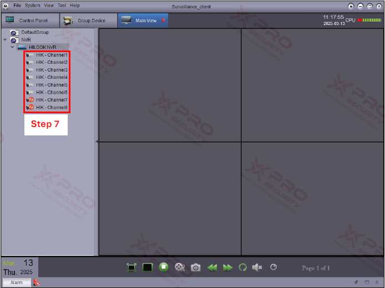Select offline HIK - Channel7 camera
This screenshot has height=288, width=385.
click(52, 100)
